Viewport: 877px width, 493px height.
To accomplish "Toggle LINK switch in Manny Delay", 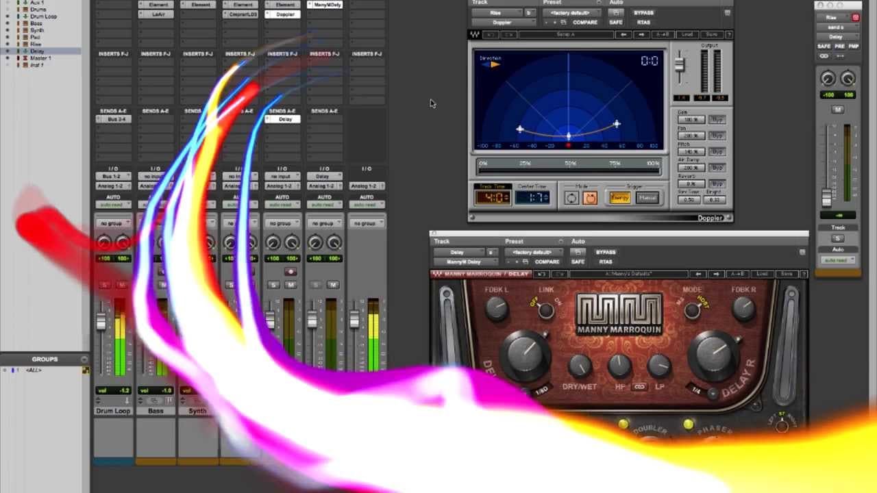I will (545, 312).
